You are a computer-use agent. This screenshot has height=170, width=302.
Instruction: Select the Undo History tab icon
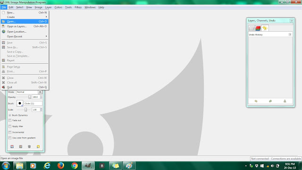265,28
